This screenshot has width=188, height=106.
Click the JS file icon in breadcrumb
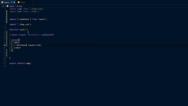8,6
